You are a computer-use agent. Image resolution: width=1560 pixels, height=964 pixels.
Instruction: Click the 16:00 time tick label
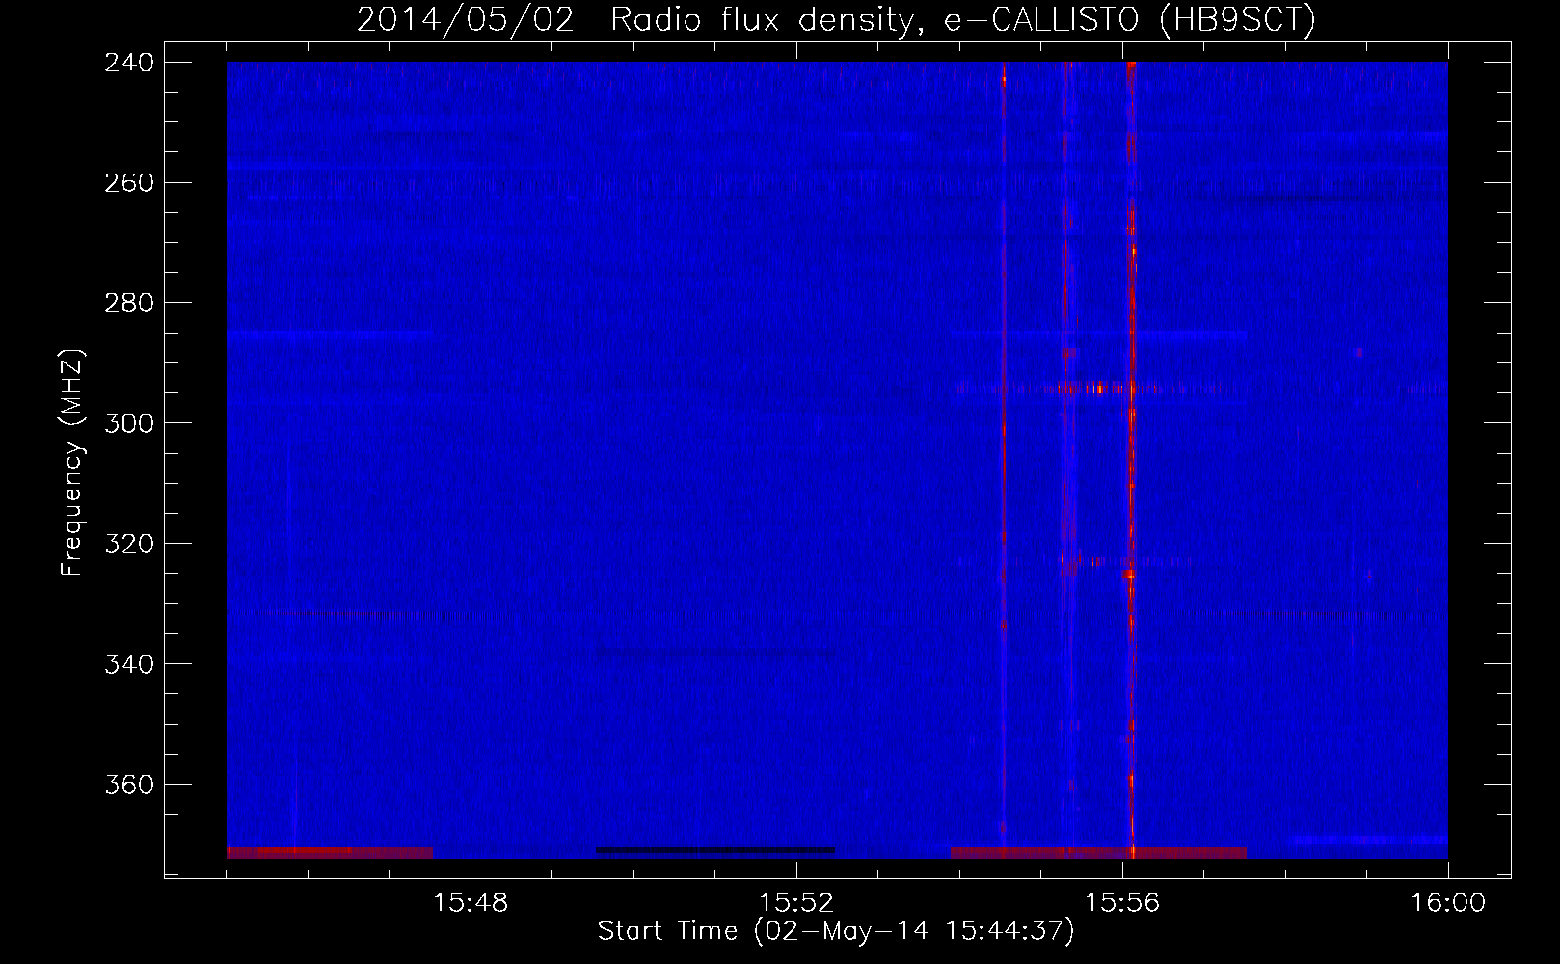(1448, 903)
